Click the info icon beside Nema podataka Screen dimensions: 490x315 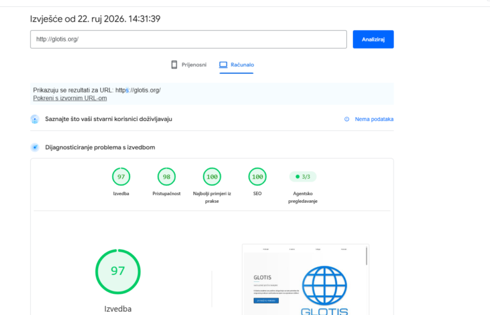346,119
